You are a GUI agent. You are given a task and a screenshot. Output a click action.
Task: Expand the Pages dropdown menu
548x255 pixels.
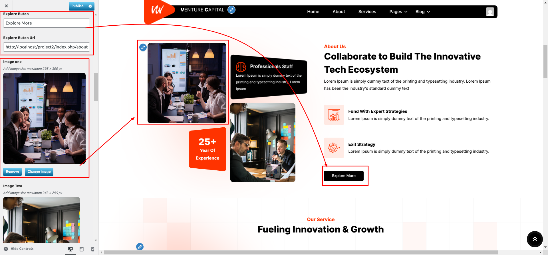pos(398,12)
